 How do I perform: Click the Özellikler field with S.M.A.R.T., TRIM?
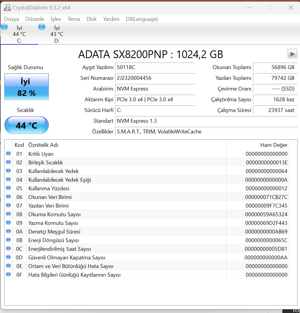[x=206, y=132]
